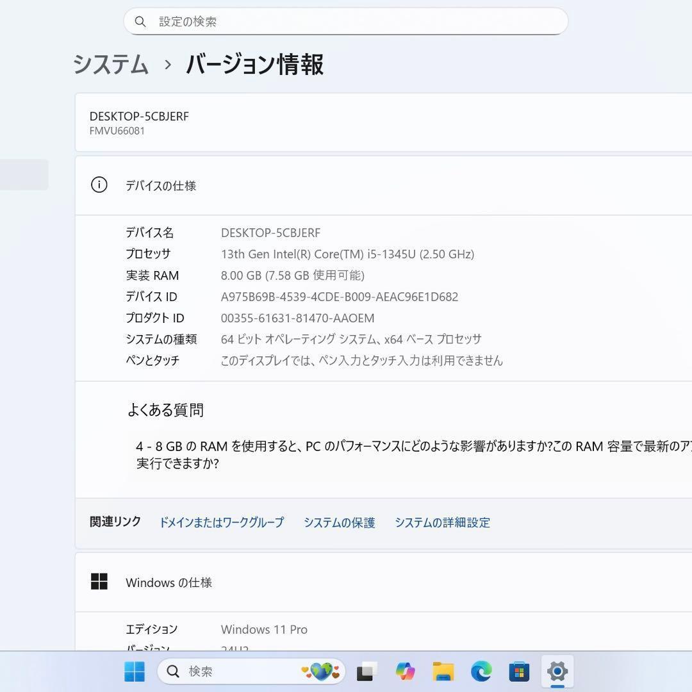
Task: Open File Explorer from the taskbar
Action: point(442,671)
